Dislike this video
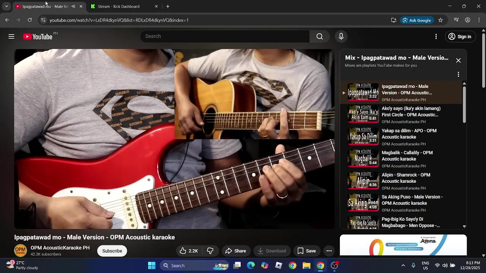486x273 pixels. (x=210, y=251)
